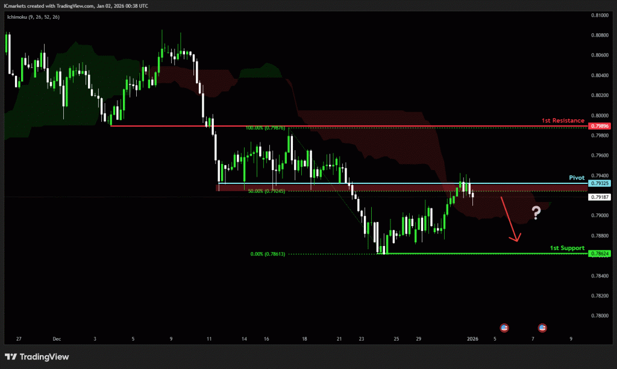Viewport: 617px width, 369px height.
Task: Select the red downward arrow drawing
Action: (510, 218)
